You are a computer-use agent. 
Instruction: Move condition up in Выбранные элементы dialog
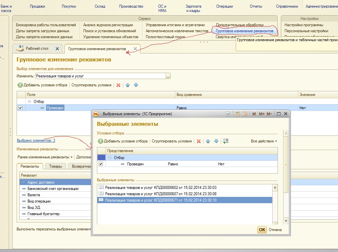[x=208, y=141]
